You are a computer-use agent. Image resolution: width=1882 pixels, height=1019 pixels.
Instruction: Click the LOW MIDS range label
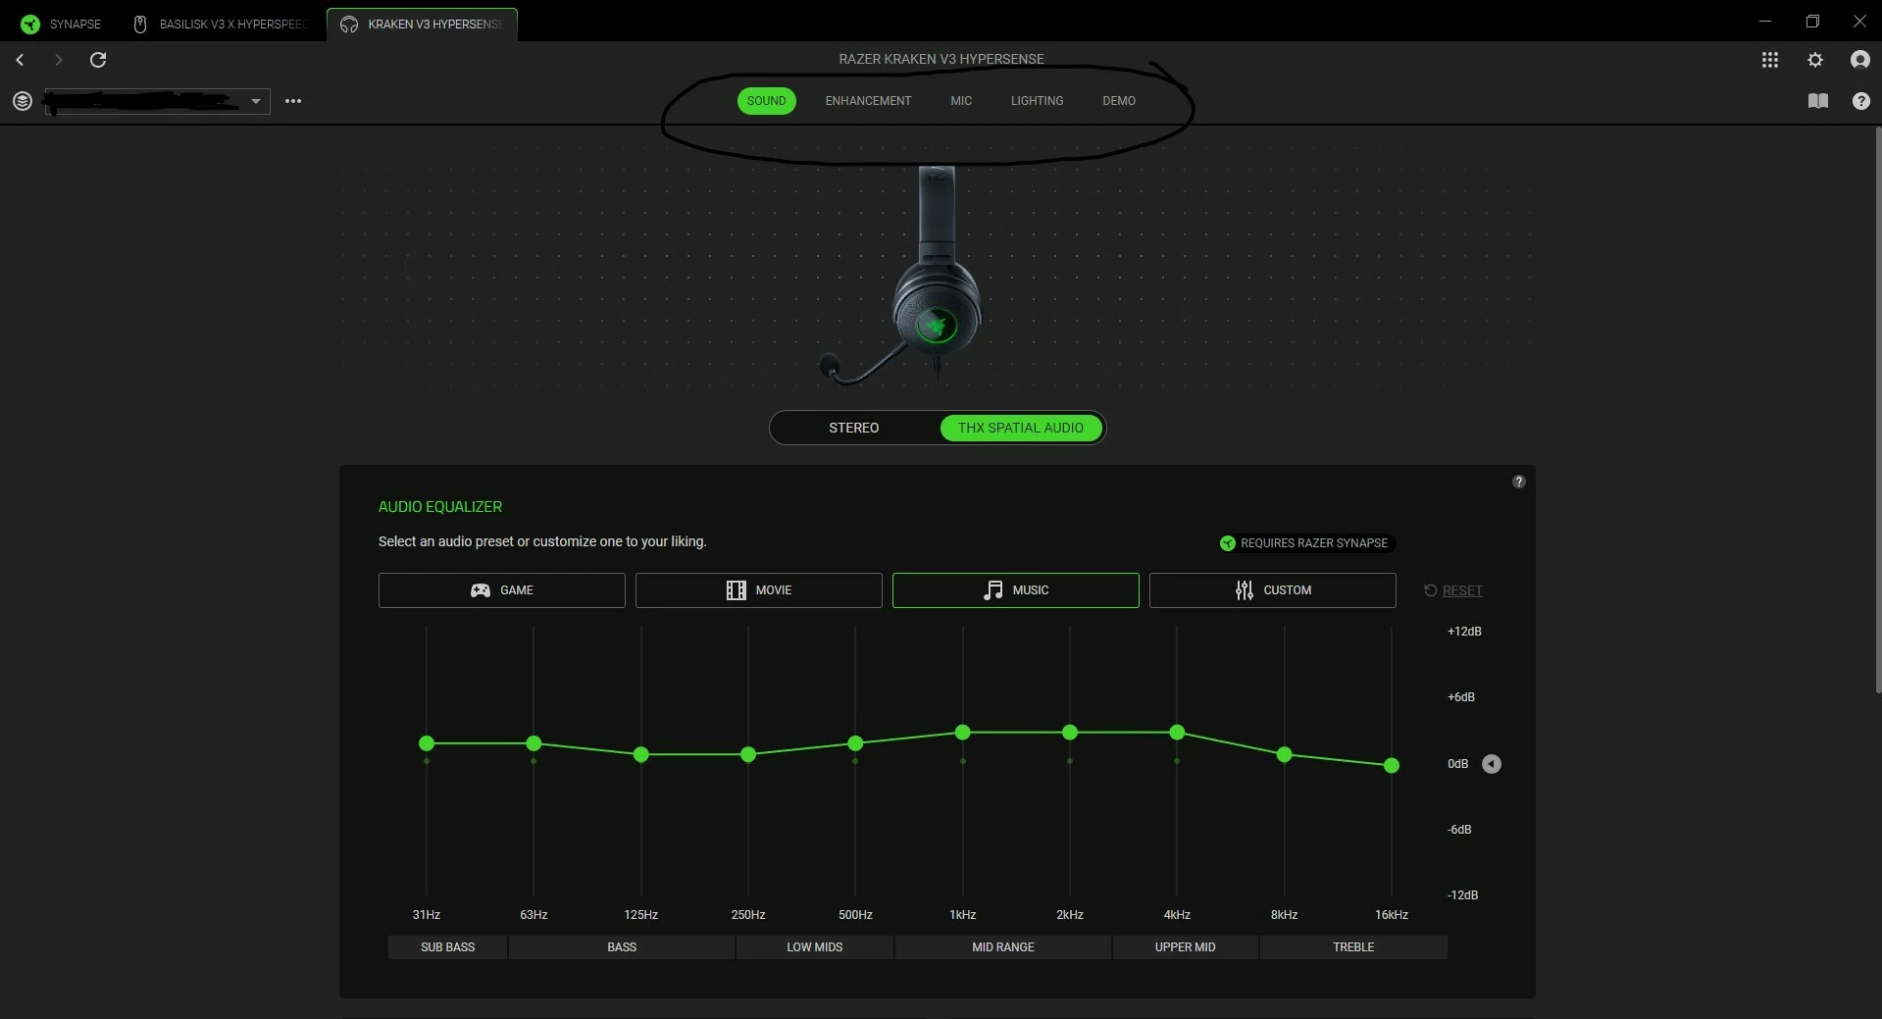coord(815,947)
